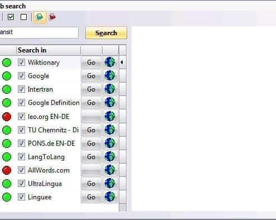Viewport: 276px width, 220px height.
Task: Select the AllWords.com row label
Action: tap(49, 170)
